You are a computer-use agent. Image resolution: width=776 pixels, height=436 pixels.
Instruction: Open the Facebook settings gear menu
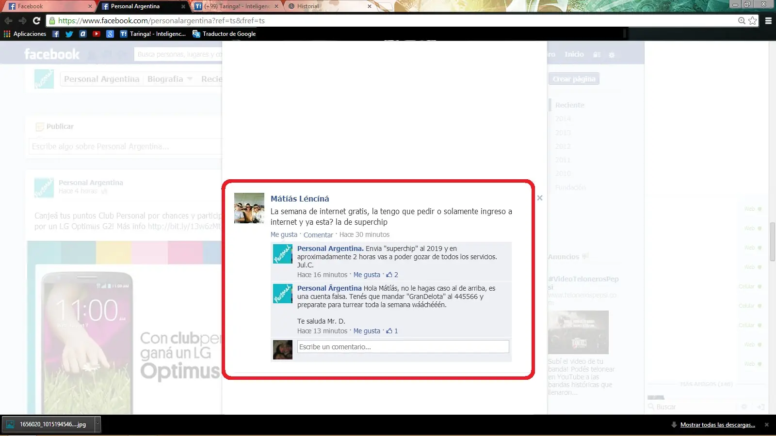pyautogui.click(x=612, y=55)
